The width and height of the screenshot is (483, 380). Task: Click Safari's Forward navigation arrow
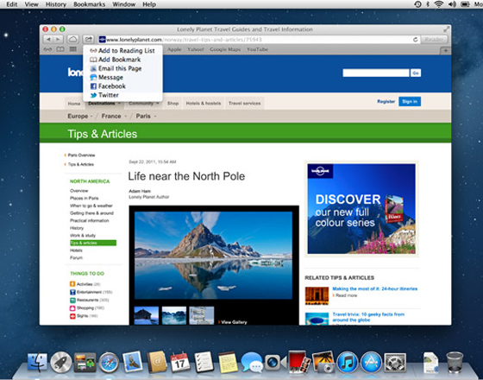coord(59,40)
